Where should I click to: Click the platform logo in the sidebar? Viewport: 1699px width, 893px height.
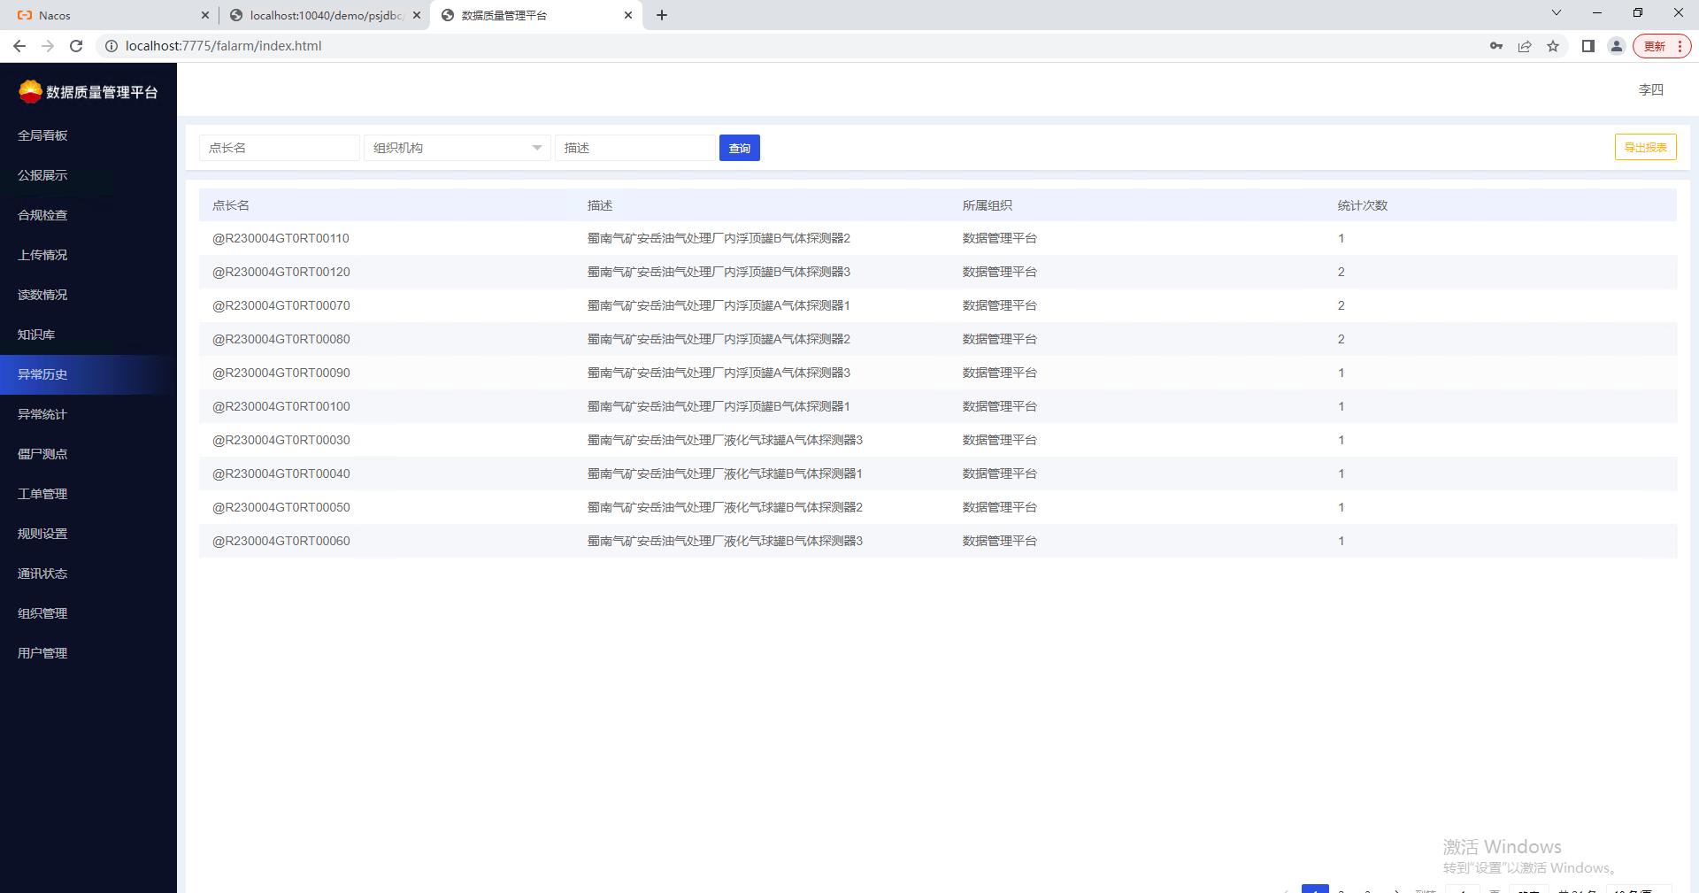click(x=30, y=91)
